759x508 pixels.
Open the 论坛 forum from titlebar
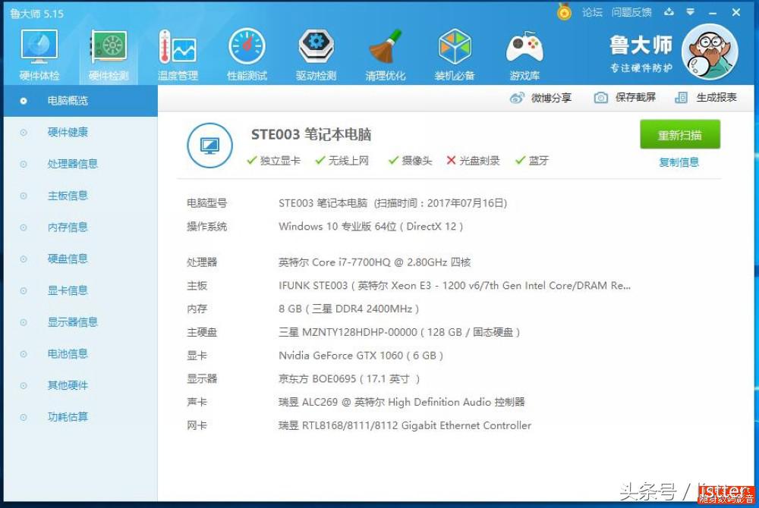pyautogui.click(x=593, y=12)
